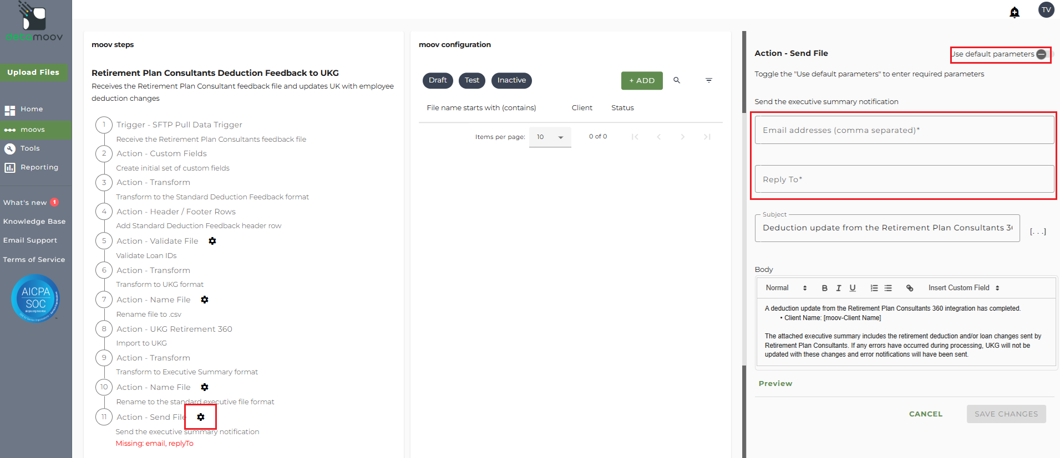Open What's new in sidebar

click(x=31, y=203)
